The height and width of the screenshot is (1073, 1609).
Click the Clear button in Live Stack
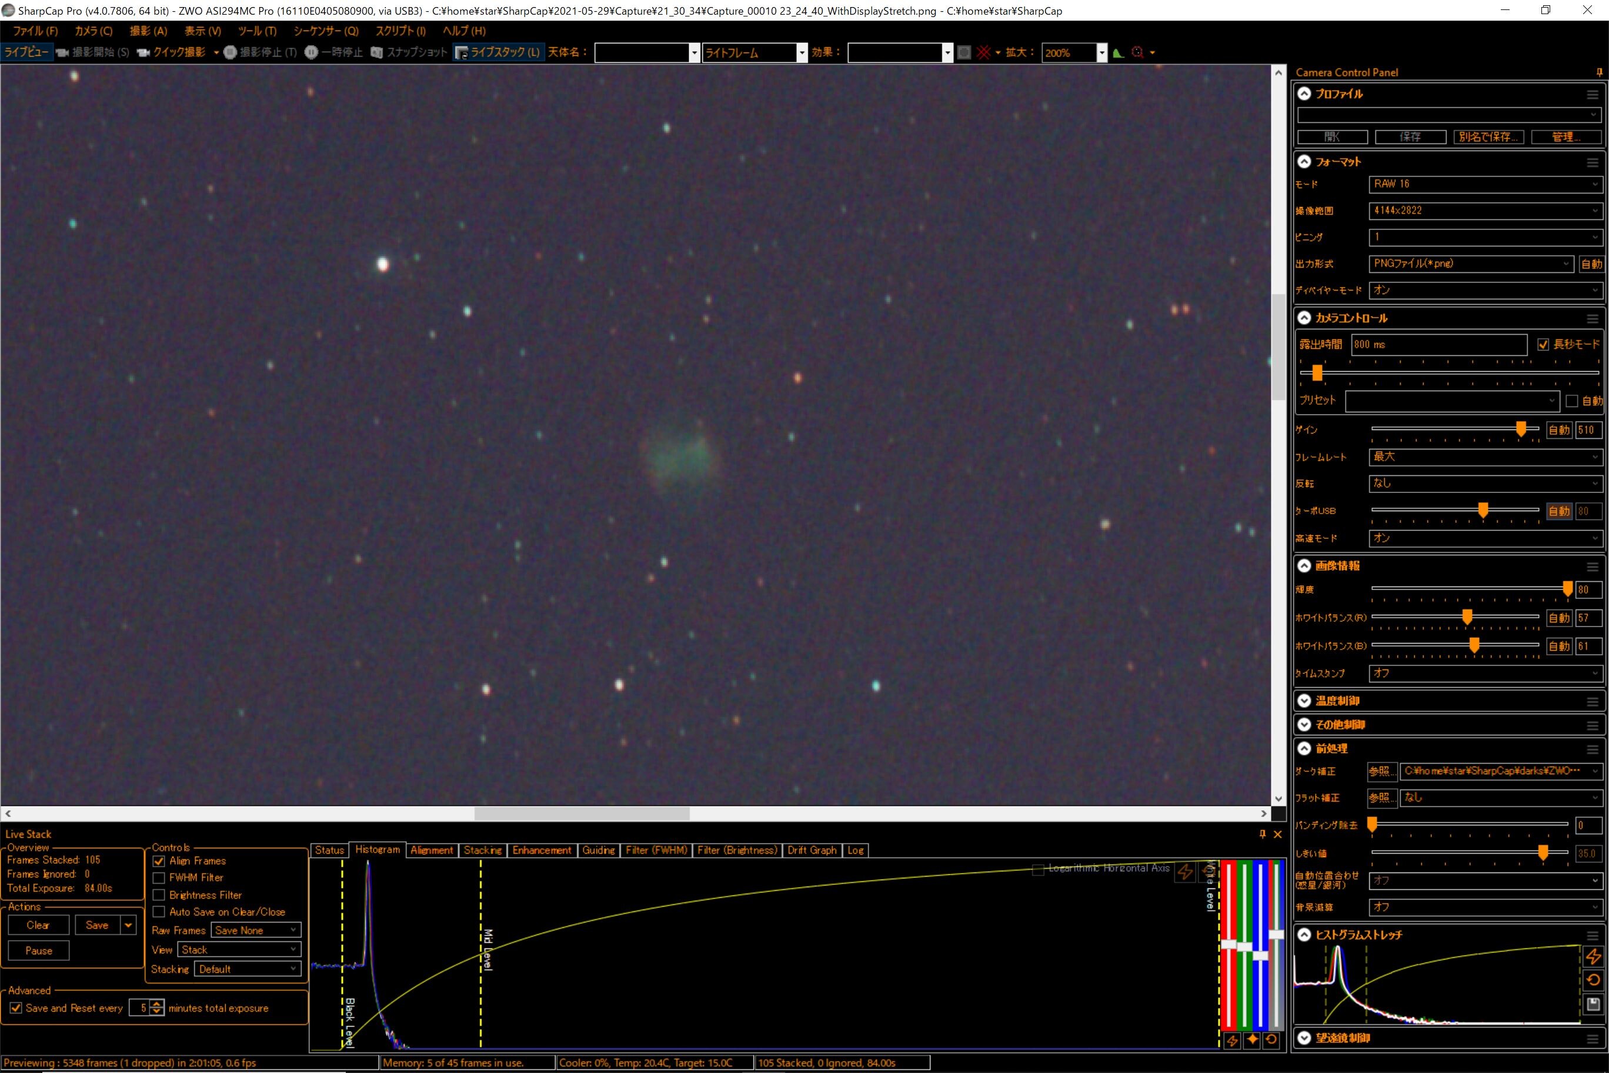click(38, 925)
